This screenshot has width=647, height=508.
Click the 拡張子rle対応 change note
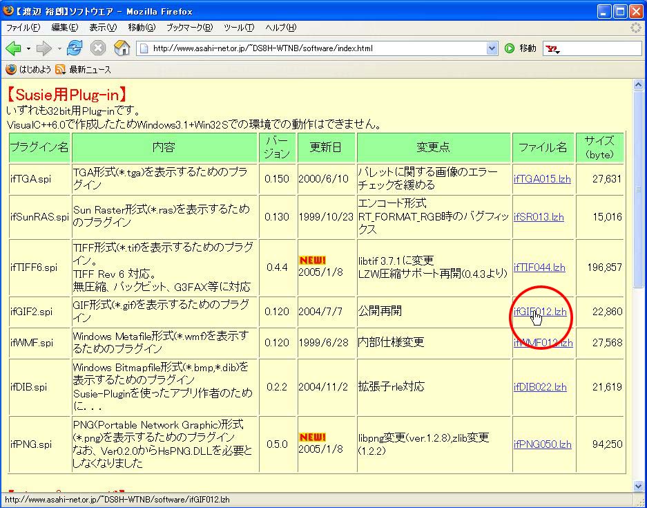tap(392, 386)
